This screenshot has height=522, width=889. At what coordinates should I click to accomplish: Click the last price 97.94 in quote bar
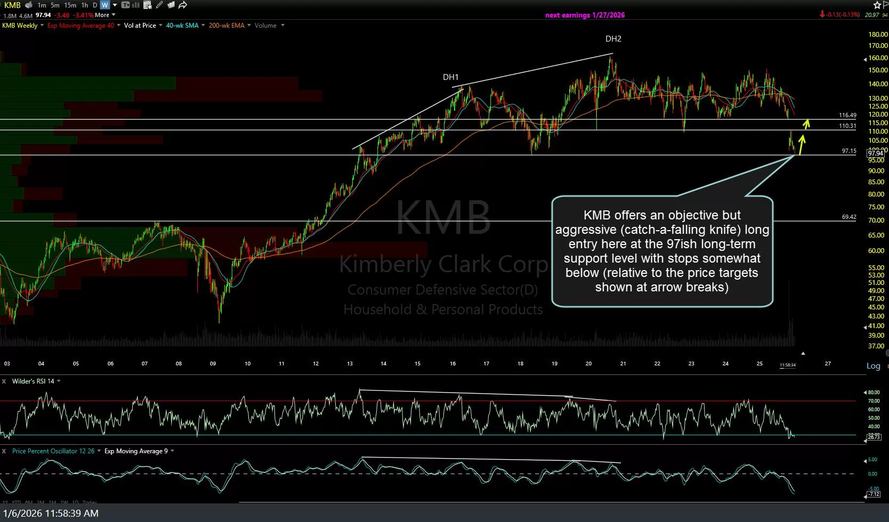(x=43, y=15)
